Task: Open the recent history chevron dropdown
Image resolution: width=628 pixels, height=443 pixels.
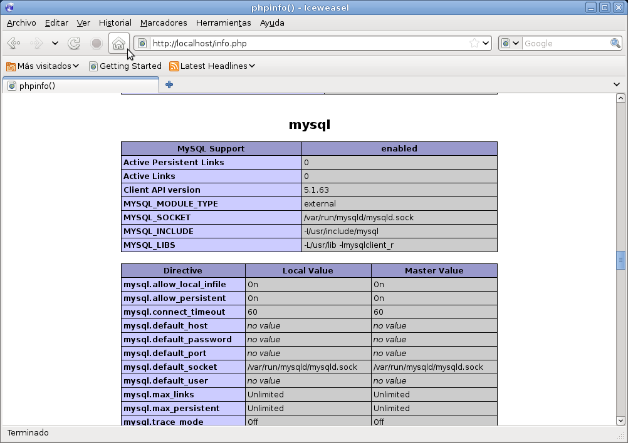Action: [x=55, y=43]
